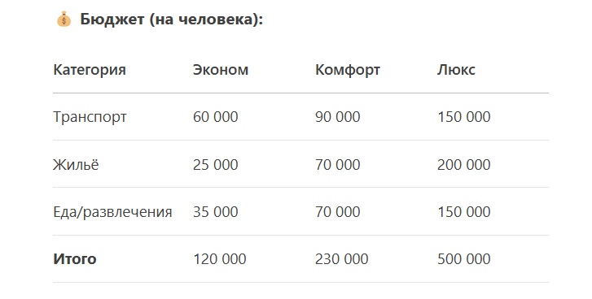Click Итого Люкс total 500 000

click(463, 259)
